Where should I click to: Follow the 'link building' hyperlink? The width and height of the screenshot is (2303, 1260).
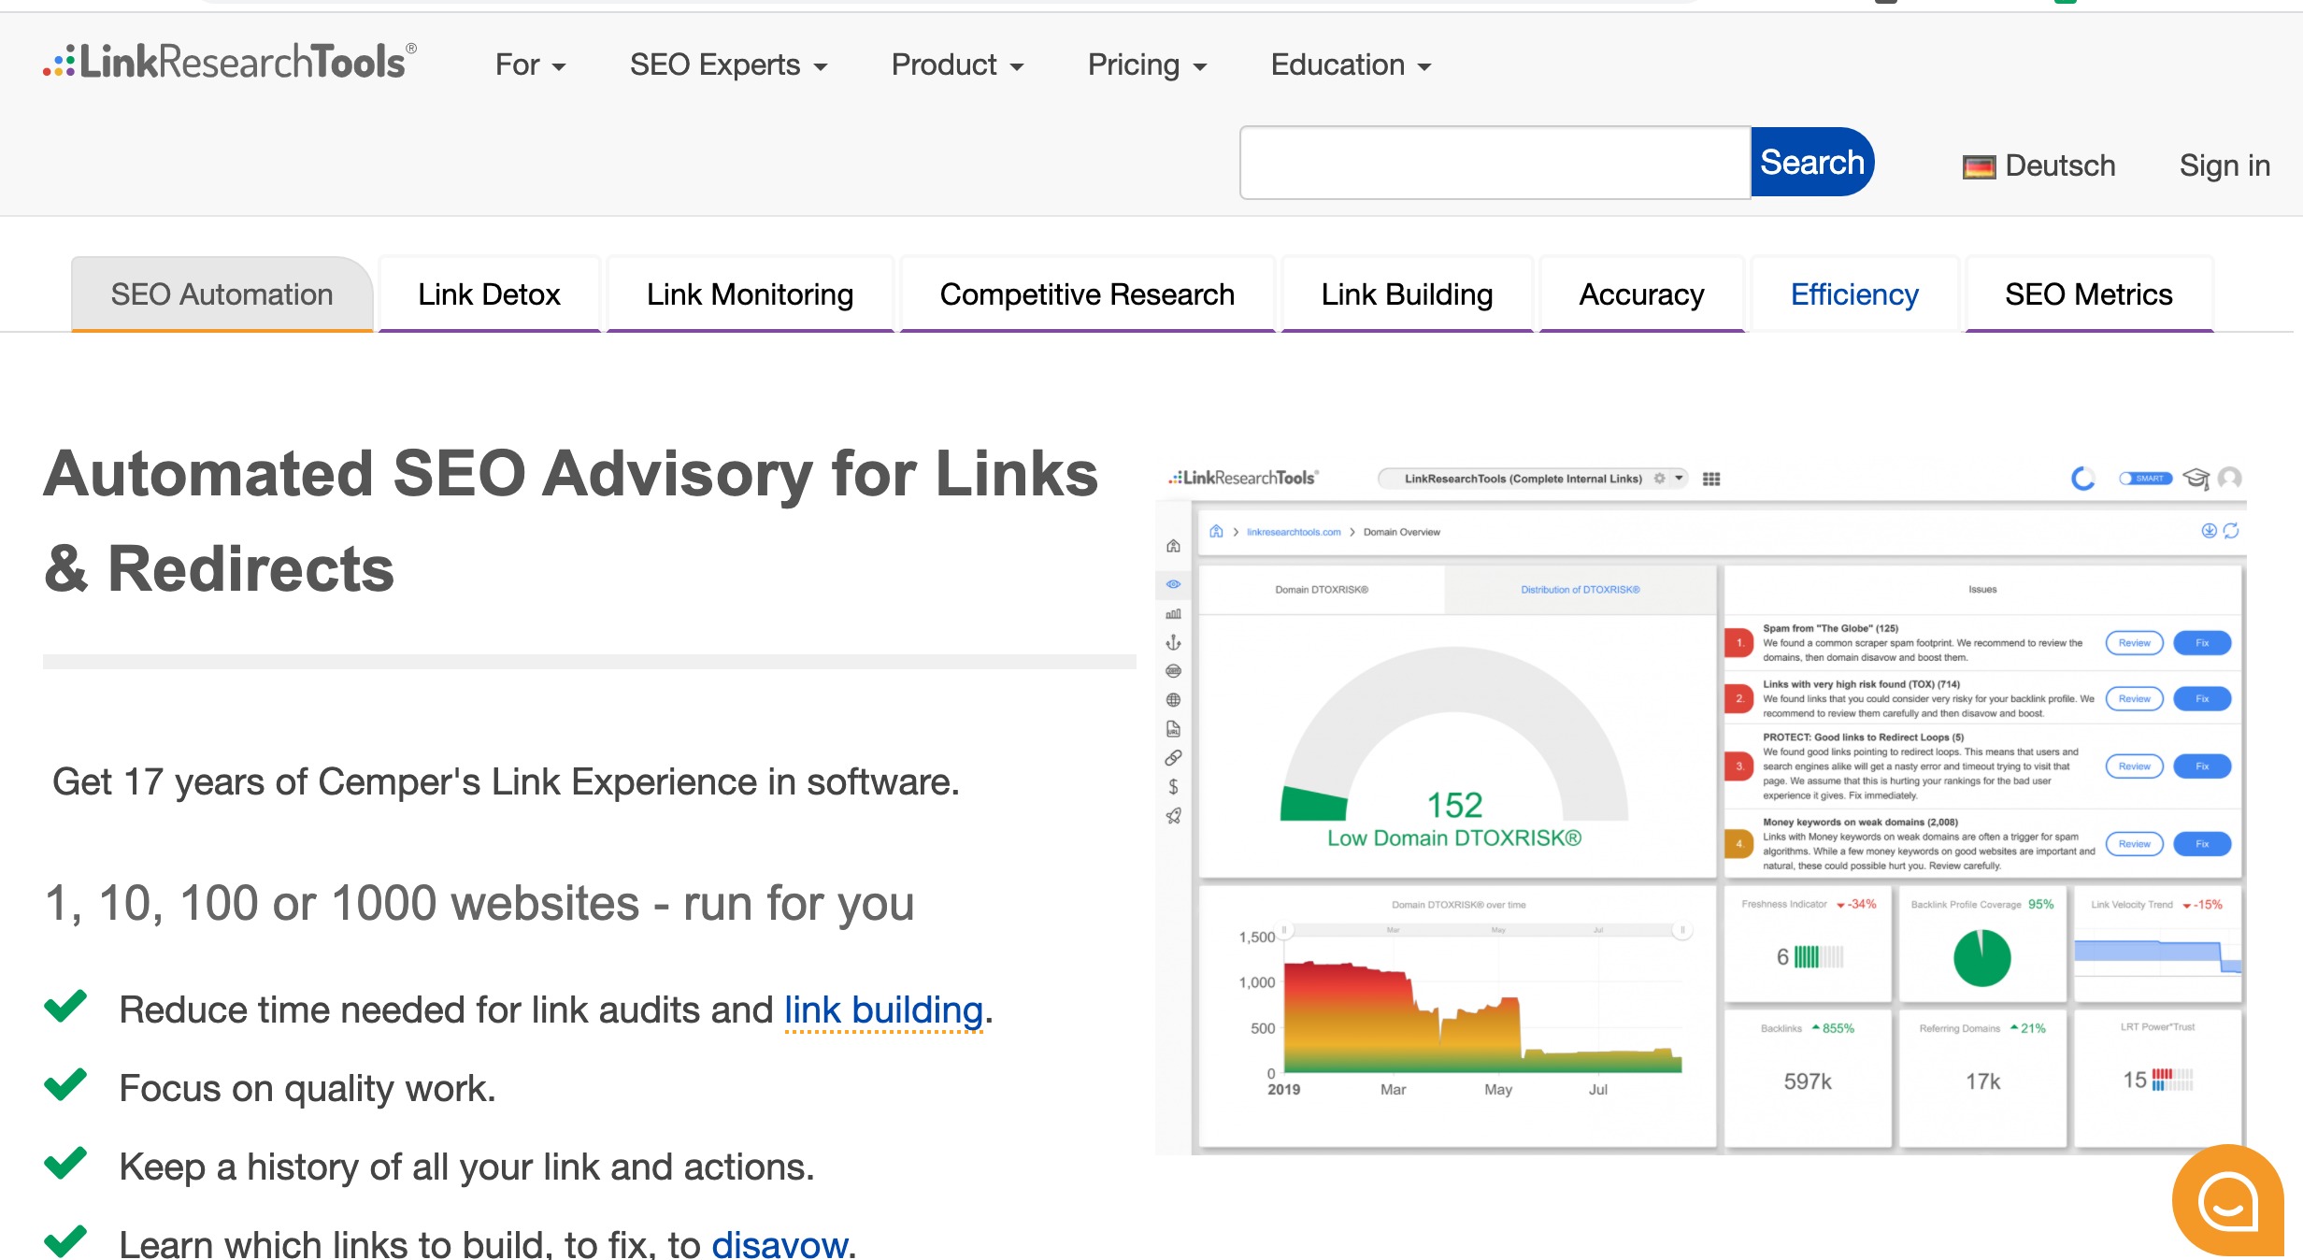point(883,1010)
